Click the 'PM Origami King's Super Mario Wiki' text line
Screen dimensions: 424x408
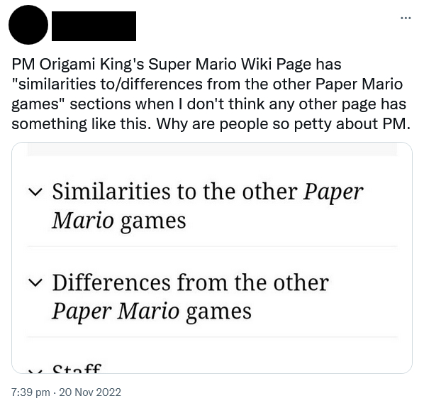pyautogui.click(x=177, y=65)
